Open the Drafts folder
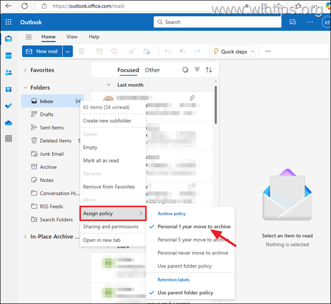This screenshot has height=304, width=331. (47, 114)
